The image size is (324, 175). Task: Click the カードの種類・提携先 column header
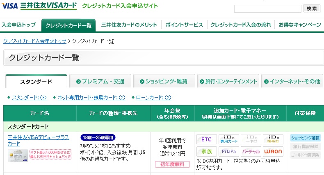click(114, 113)
